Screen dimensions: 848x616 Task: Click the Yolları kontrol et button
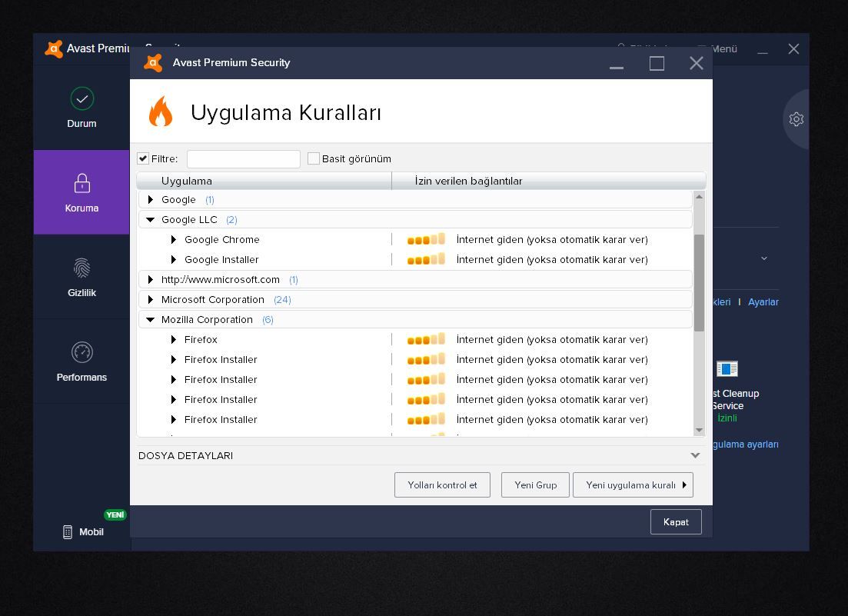coord(442,485)
